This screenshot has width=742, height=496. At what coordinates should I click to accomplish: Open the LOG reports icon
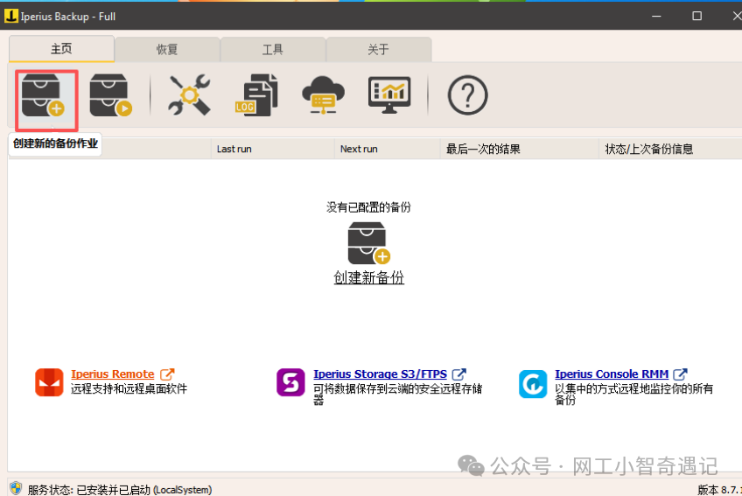coord(255,95)
